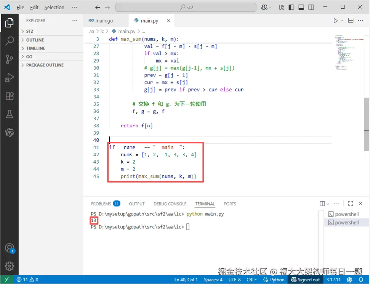Click the sf2 command center search box
Screen dimensions: 370x284
(x=186, y=7)
